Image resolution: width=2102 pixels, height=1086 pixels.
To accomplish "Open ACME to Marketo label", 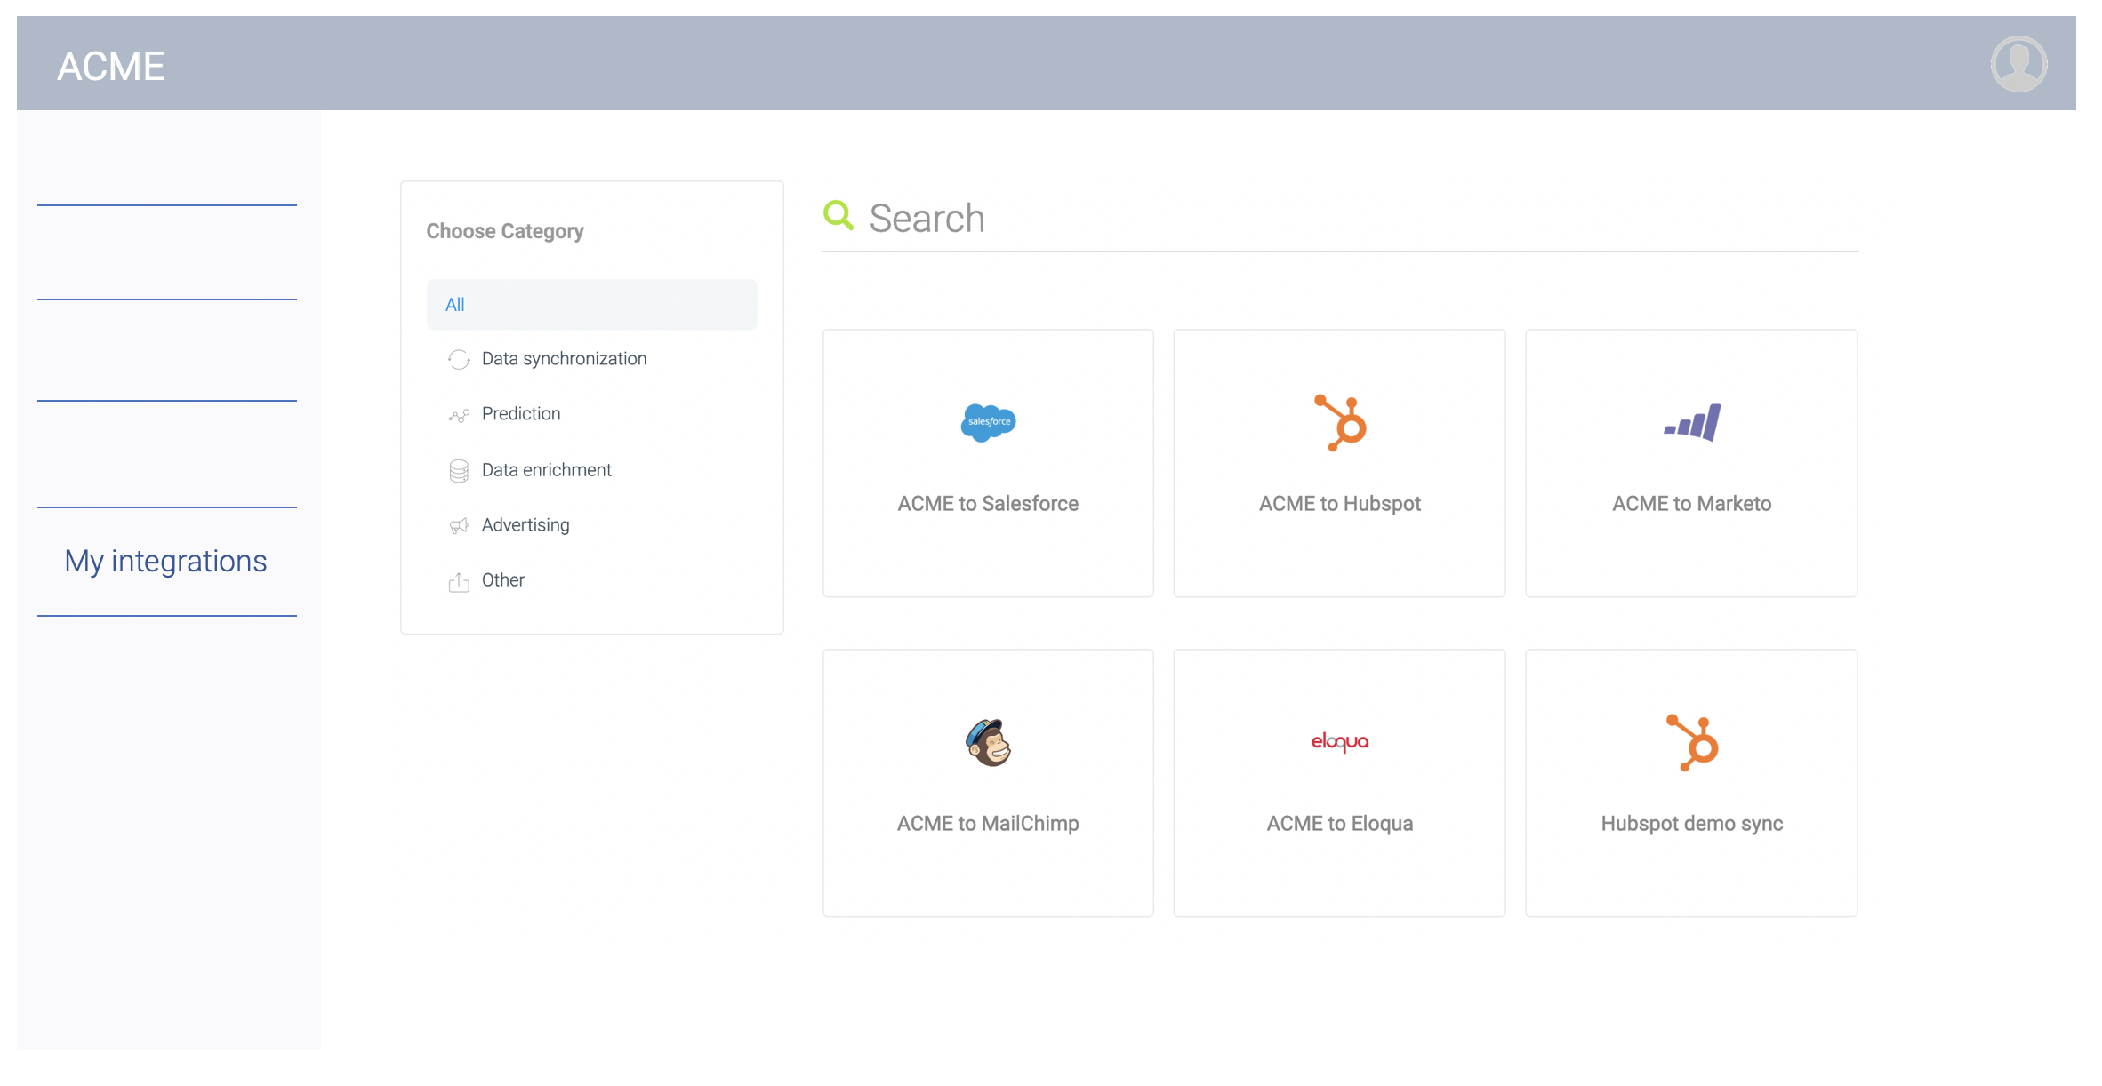I will click(x=1692, y=504).
